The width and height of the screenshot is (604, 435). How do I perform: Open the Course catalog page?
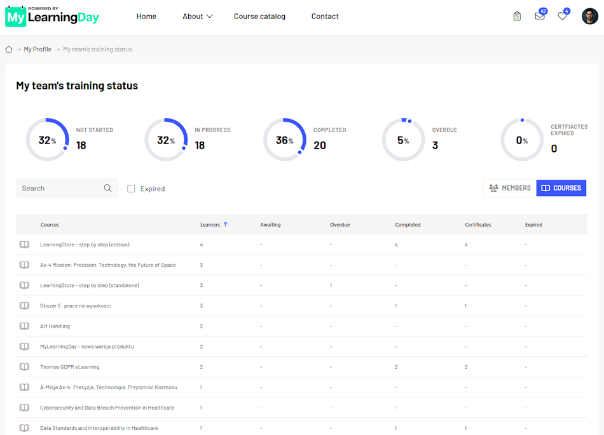click(x=259, y=16)
